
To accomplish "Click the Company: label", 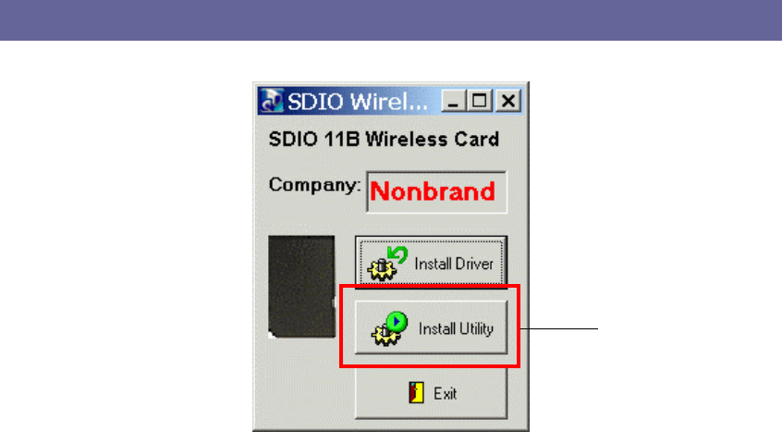I will [314, 185].
